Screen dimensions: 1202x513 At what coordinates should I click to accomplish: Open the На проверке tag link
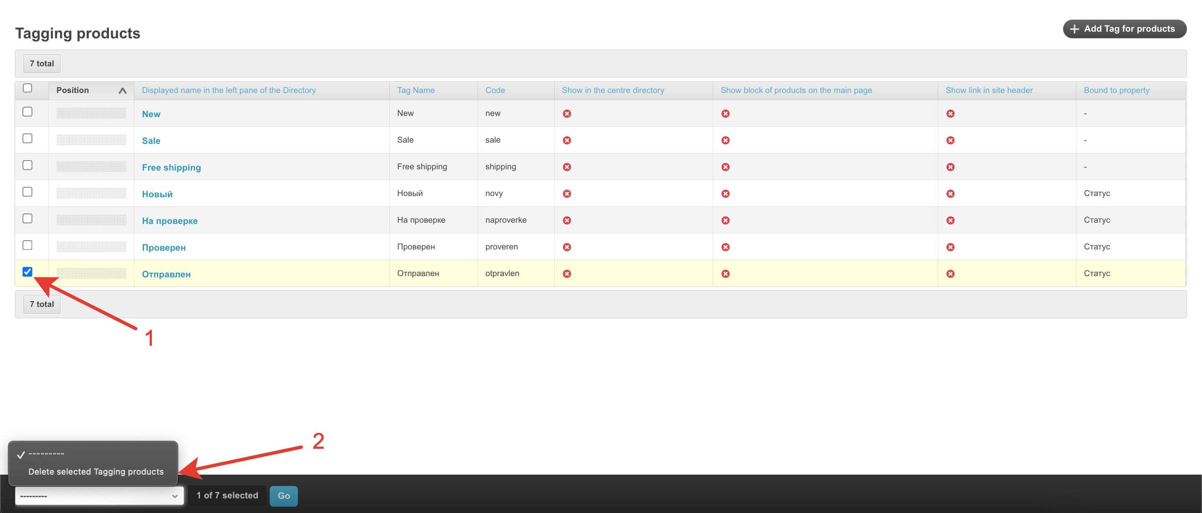point(169,221)
